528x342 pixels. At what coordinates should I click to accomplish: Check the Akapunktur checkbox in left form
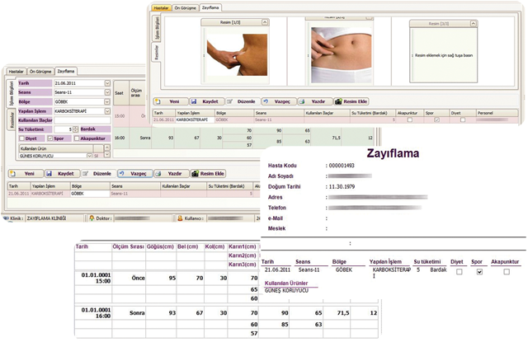[x=77, y=138]
